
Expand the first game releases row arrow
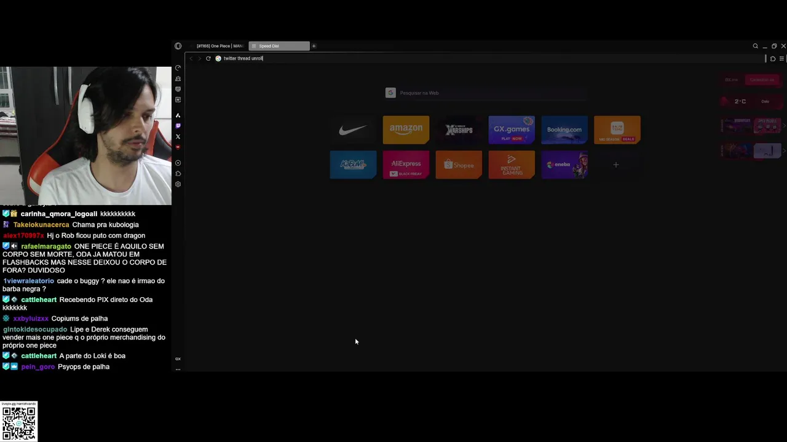tap(784, 126)
